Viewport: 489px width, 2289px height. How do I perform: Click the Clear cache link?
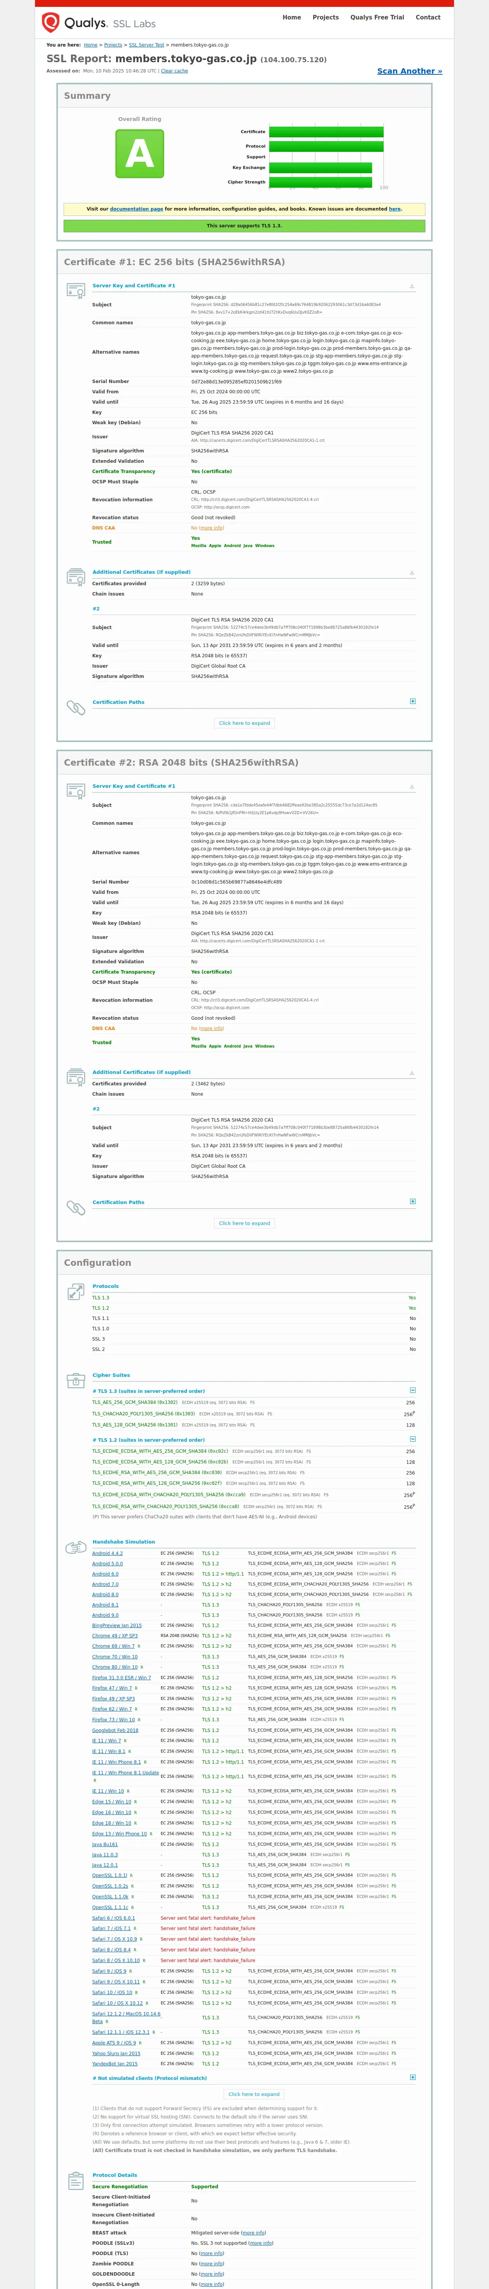tap(174, 71)
